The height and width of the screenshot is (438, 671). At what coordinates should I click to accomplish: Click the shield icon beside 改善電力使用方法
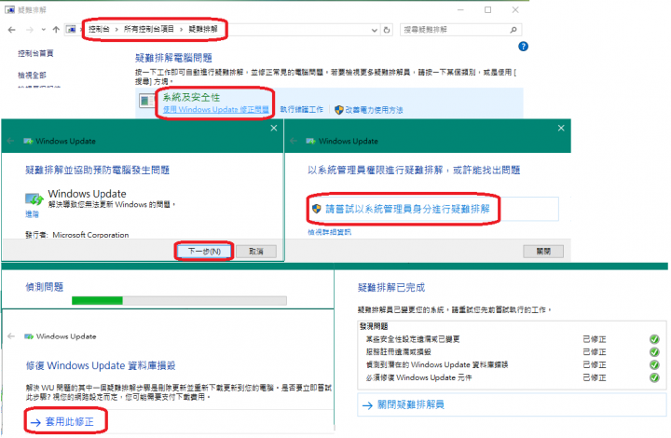click(x=339, y=110)
